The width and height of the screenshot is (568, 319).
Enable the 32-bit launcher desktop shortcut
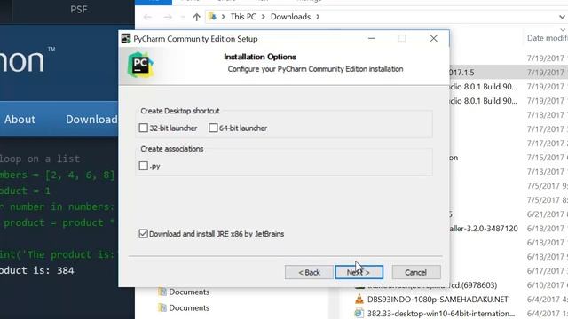pos(144,128)
